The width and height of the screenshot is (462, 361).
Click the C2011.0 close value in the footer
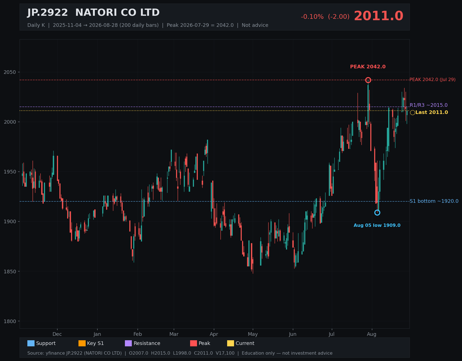(x=203, y=353)
